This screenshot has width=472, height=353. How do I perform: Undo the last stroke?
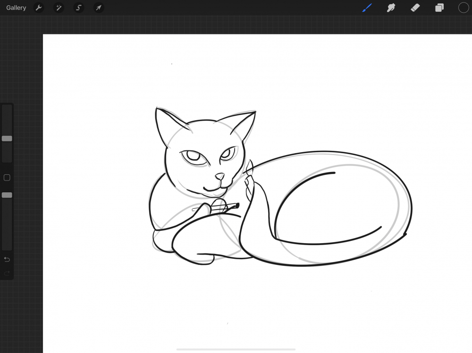pos(7,260)
